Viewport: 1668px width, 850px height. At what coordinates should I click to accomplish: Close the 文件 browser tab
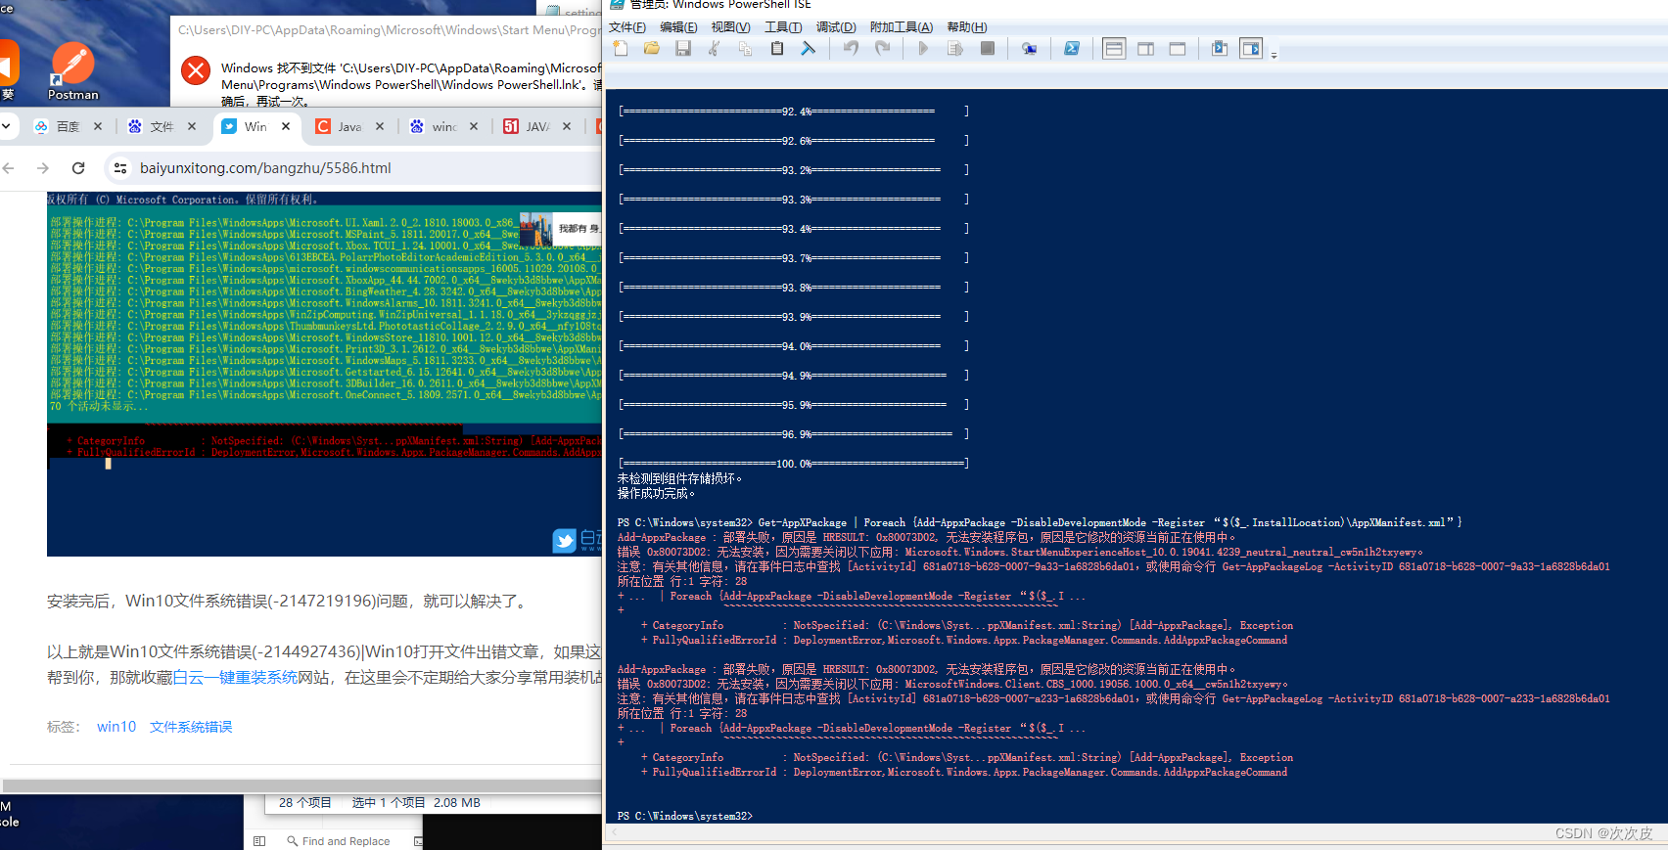tap(192, 126)
